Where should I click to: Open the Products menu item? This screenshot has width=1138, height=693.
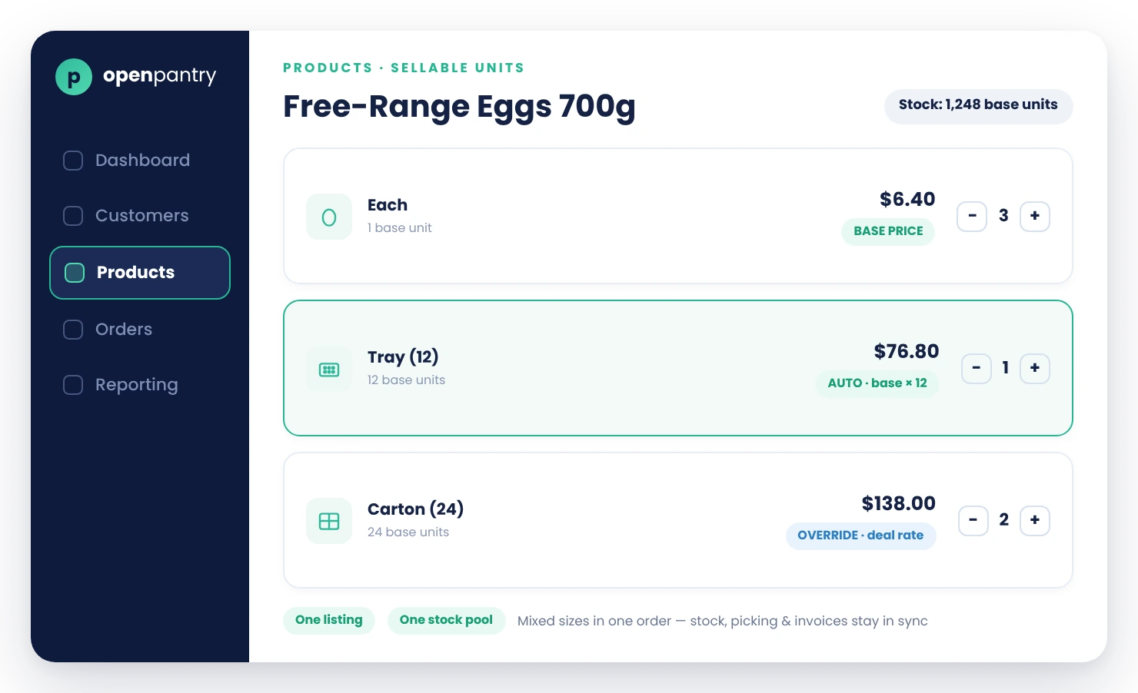[x=140, y=273]
